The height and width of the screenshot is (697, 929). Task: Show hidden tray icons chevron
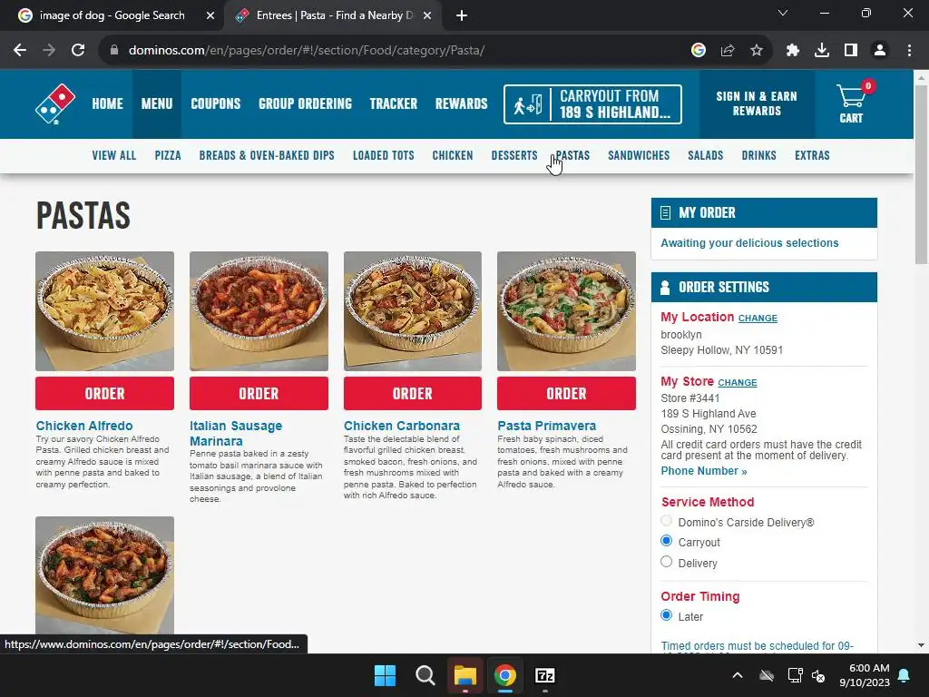pos(738,675)
